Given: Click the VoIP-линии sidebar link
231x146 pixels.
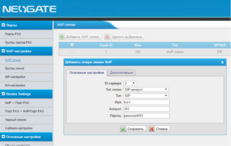Looking at the screenshot, I should [13, 60].
